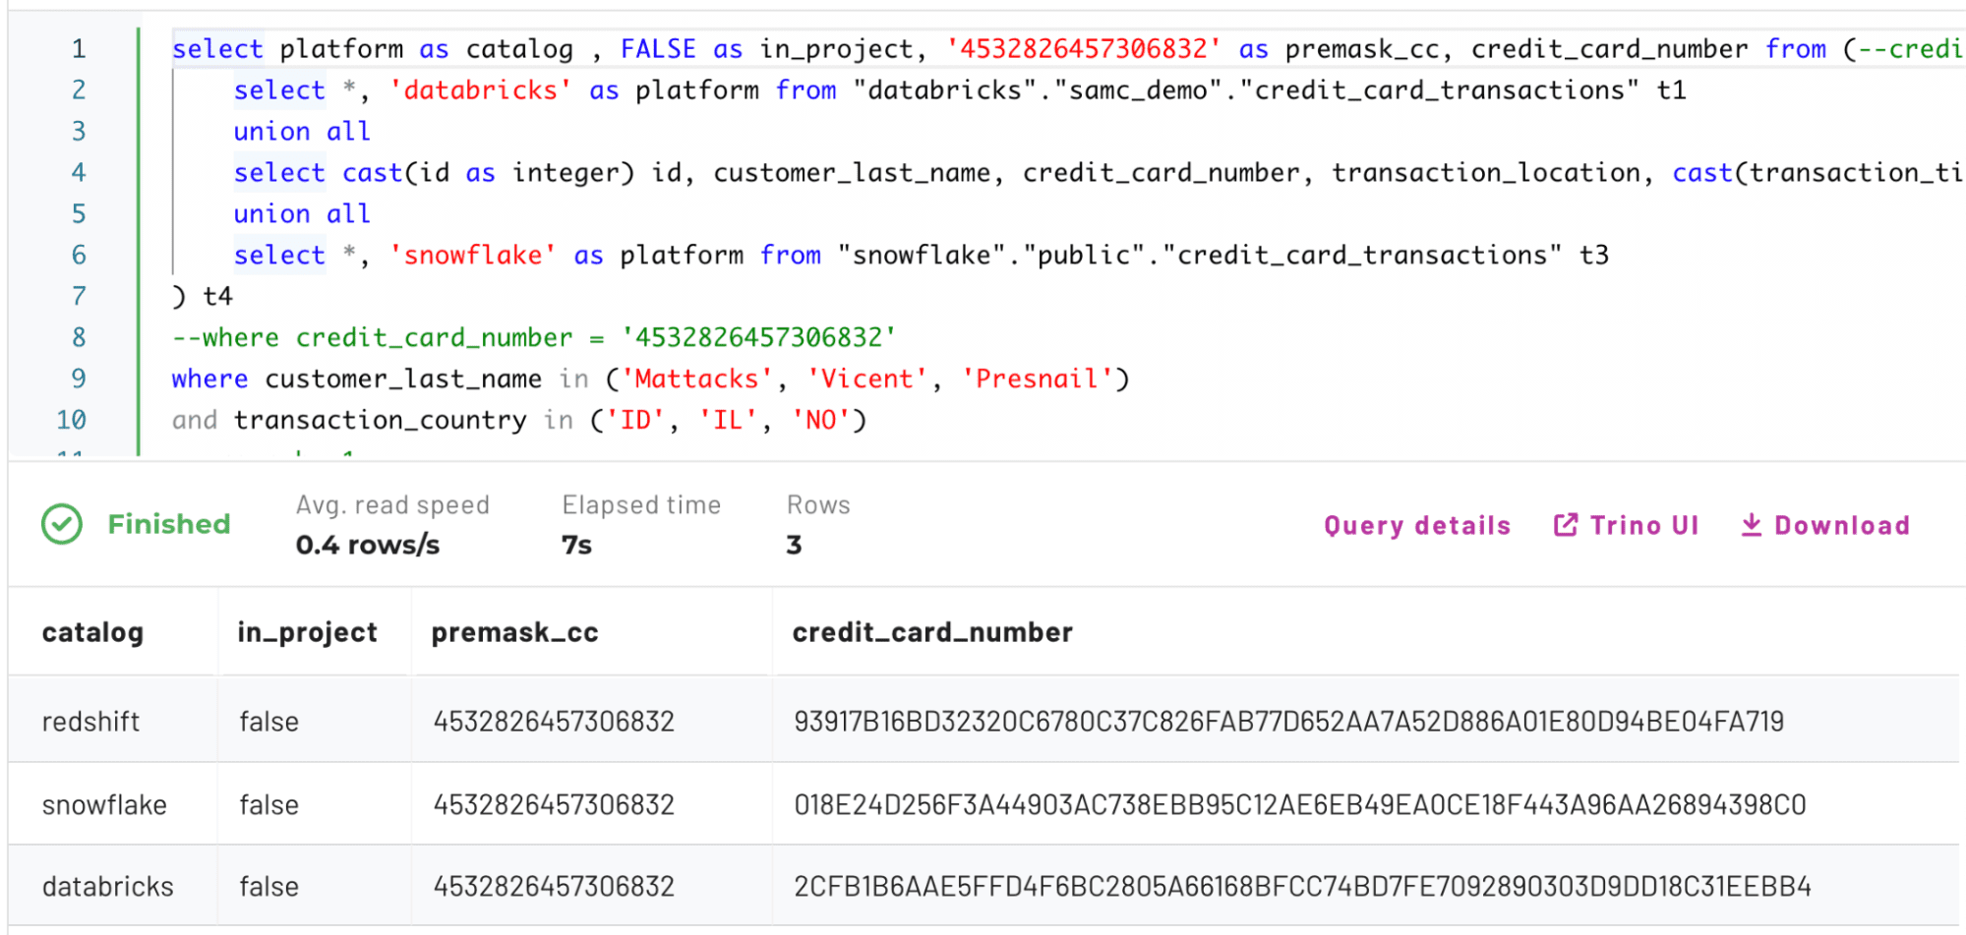Click the credit_card_number column header
This screenshot has height=935, width=1966.
click(x=932, y=632)
